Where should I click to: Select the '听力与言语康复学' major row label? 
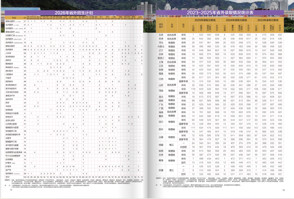(x=13, y=156)
